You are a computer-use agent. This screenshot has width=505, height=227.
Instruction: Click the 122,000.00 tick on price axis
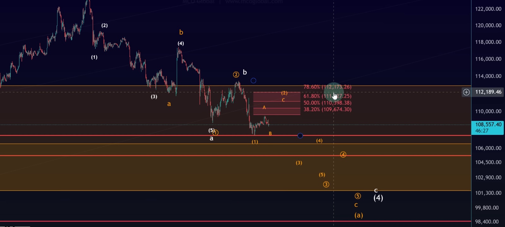[x=488, y=9]
